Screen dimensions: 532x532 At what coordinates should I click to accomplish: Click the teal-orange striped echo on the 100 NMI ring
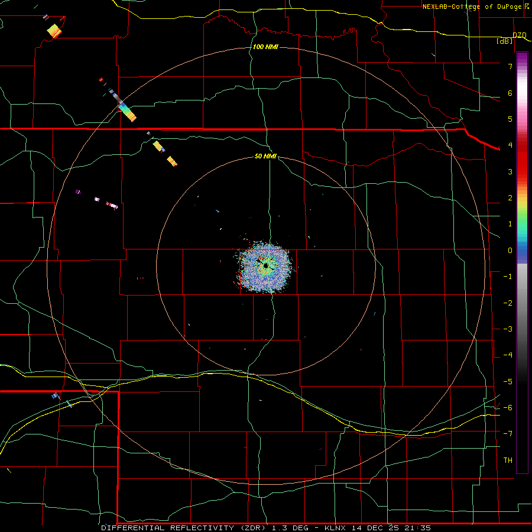(127, 112)
